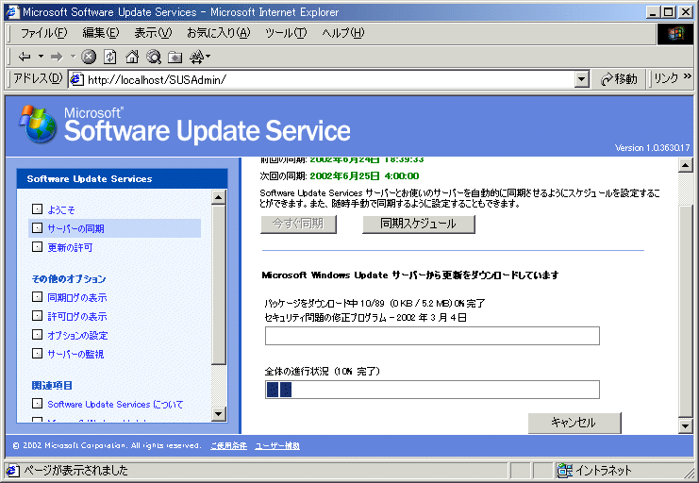
Task: Click the main content scrollbar thumb
Action: 685,311
